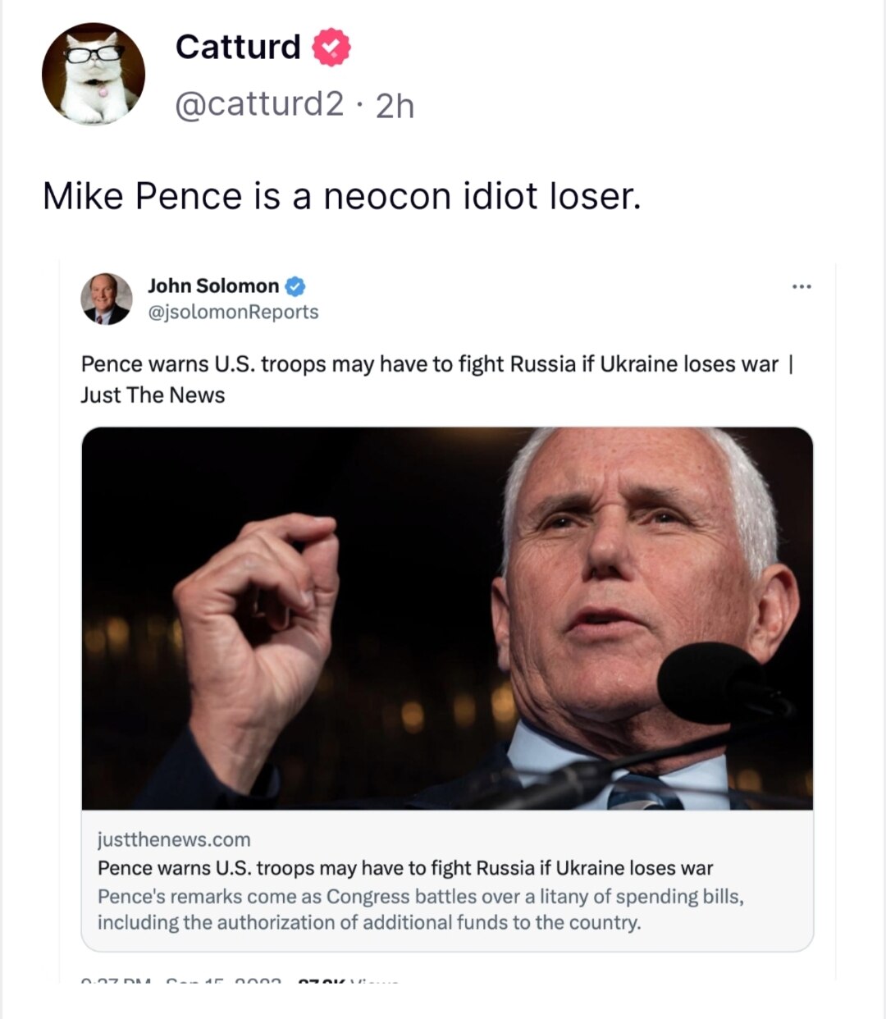886x1019 pixels.
Task: Click "Just The News" in the quoted post text
Action: pos(153,395)
